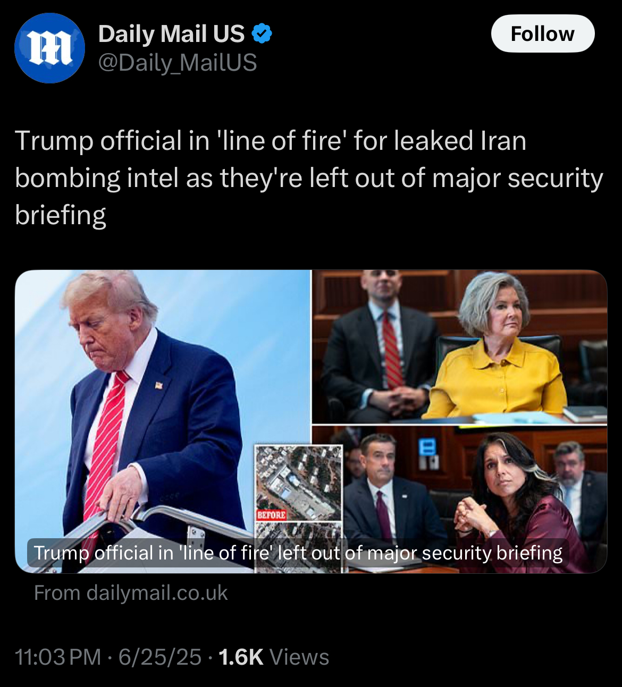Click the blue verified badge icon

click(x=261, y=34)
